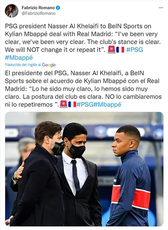Image resolution: width=168 pixels, height=230 pixels.
Task: Click the siren emoji in translated tweet
Action: 64,104
